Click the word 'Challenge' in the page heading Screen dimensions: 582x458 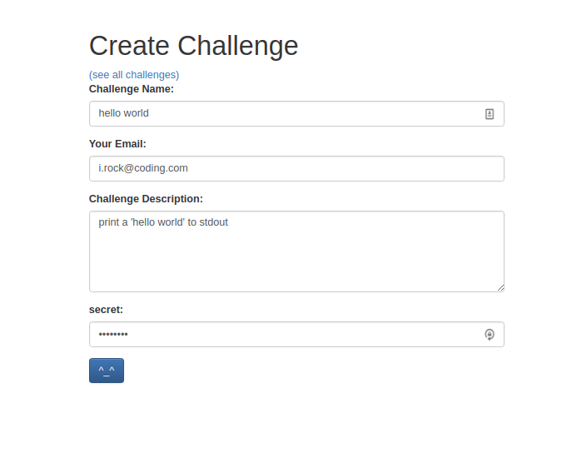click(x=238, y=47)
